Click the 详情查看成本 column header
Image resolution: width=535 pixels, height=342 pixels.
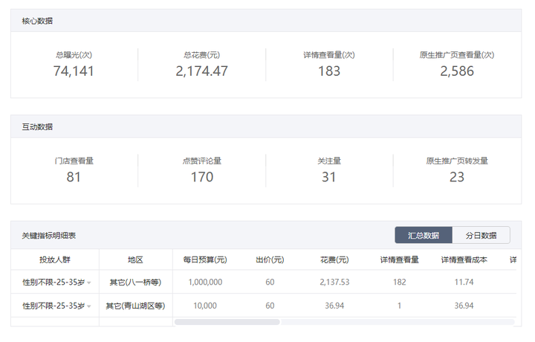464,259
